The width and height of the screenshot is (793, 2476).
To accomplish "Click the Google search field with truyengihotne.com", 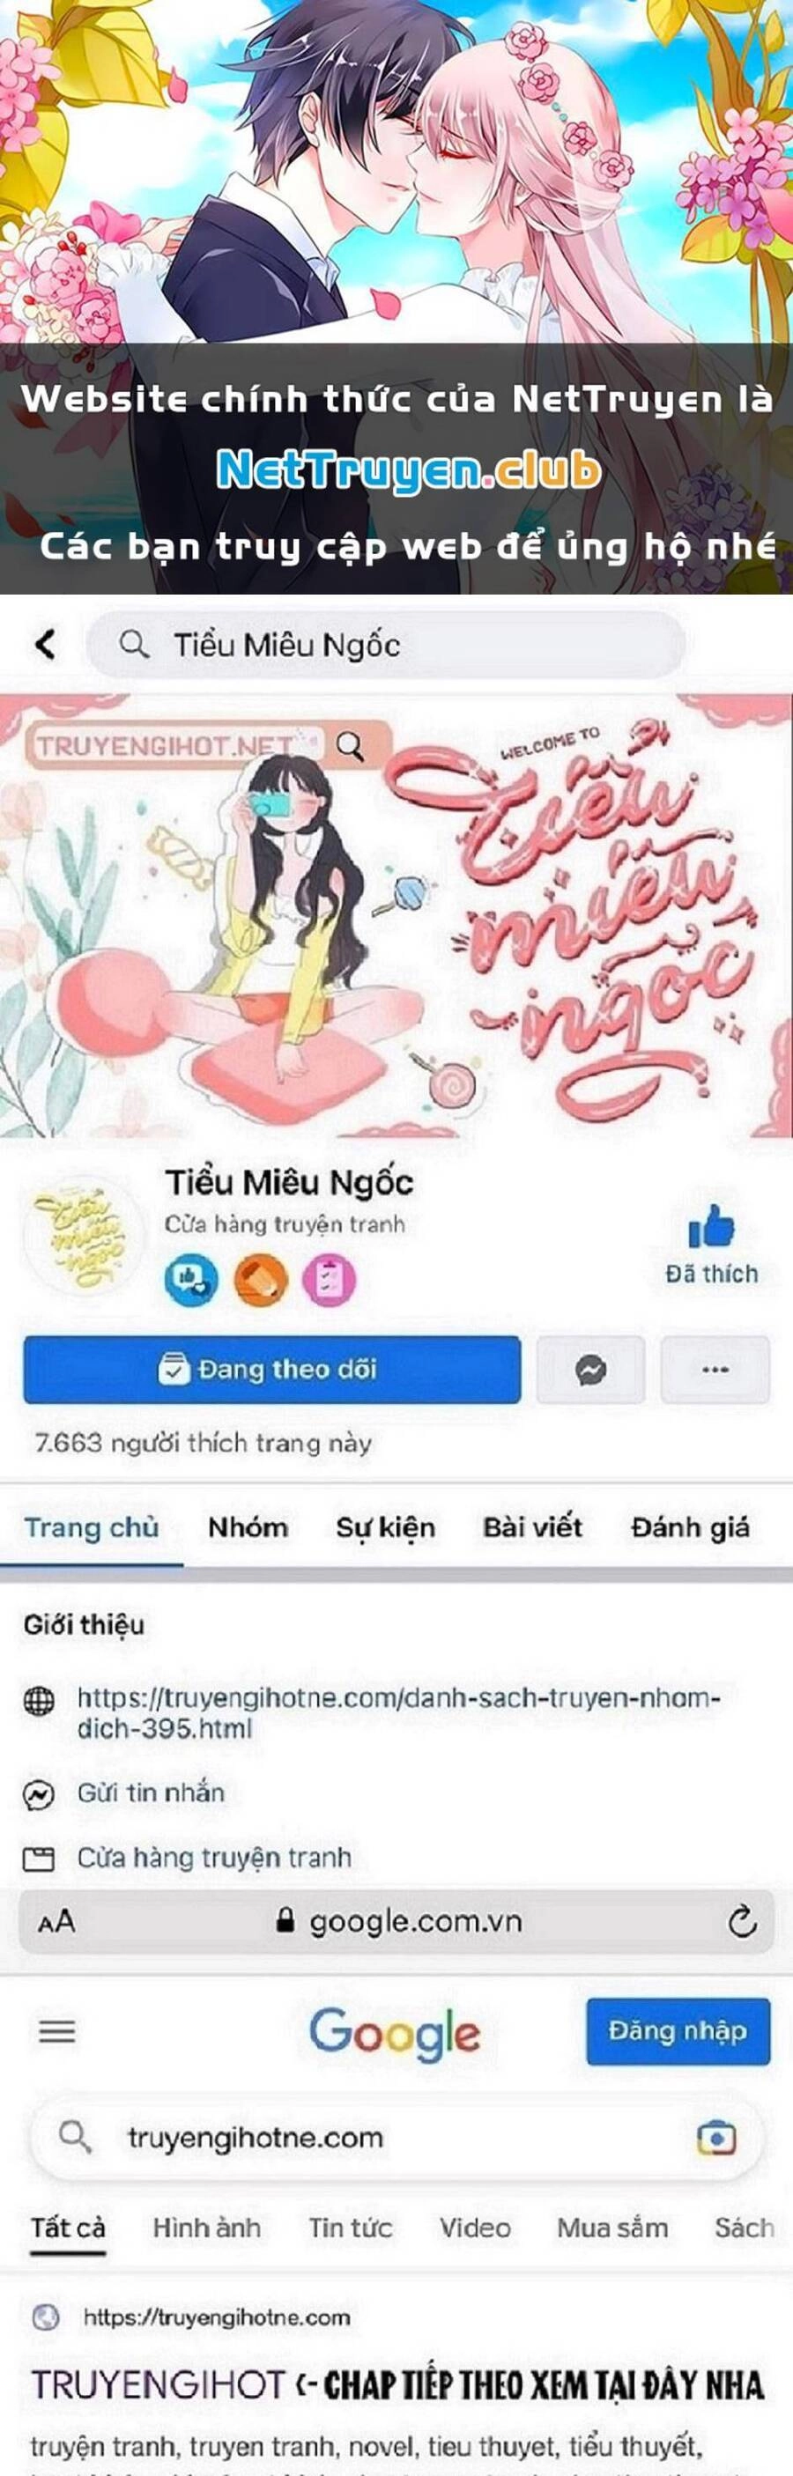I will click(398, 2138).
